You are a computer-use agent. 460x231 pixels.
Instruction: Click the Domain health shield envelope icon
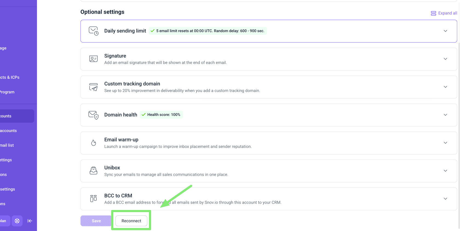(x=93, y=115)
